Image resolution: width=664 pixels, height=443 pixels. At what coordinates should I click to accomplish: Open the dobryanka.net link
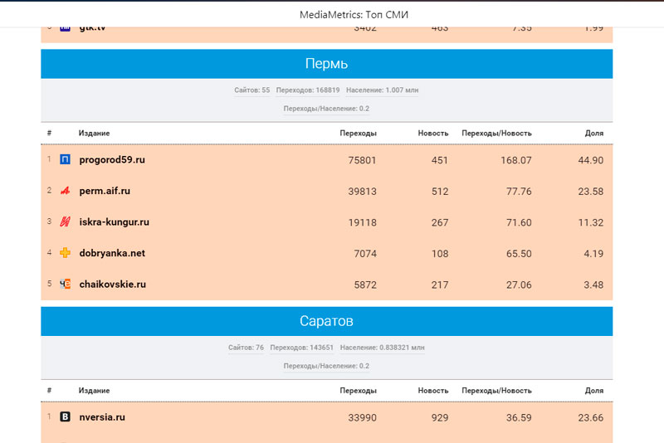(x=112, y=253)
